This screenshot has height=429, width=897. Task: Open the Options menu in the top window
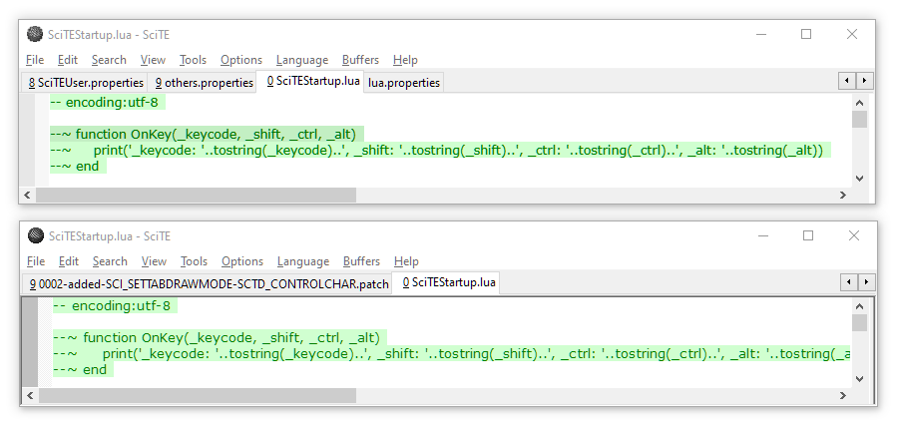pos(241,60)
